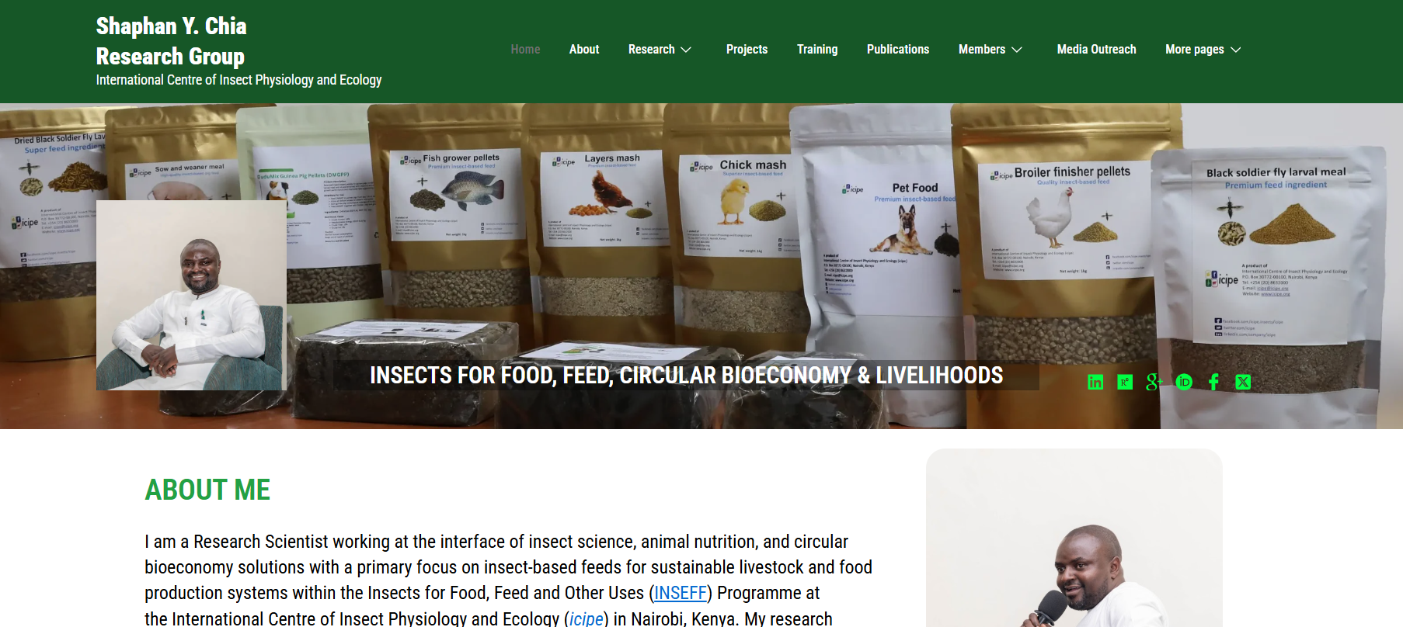Visit the Facebook page icon
The height and width of the screenshot is (627, 1403).
point(1213,382)
